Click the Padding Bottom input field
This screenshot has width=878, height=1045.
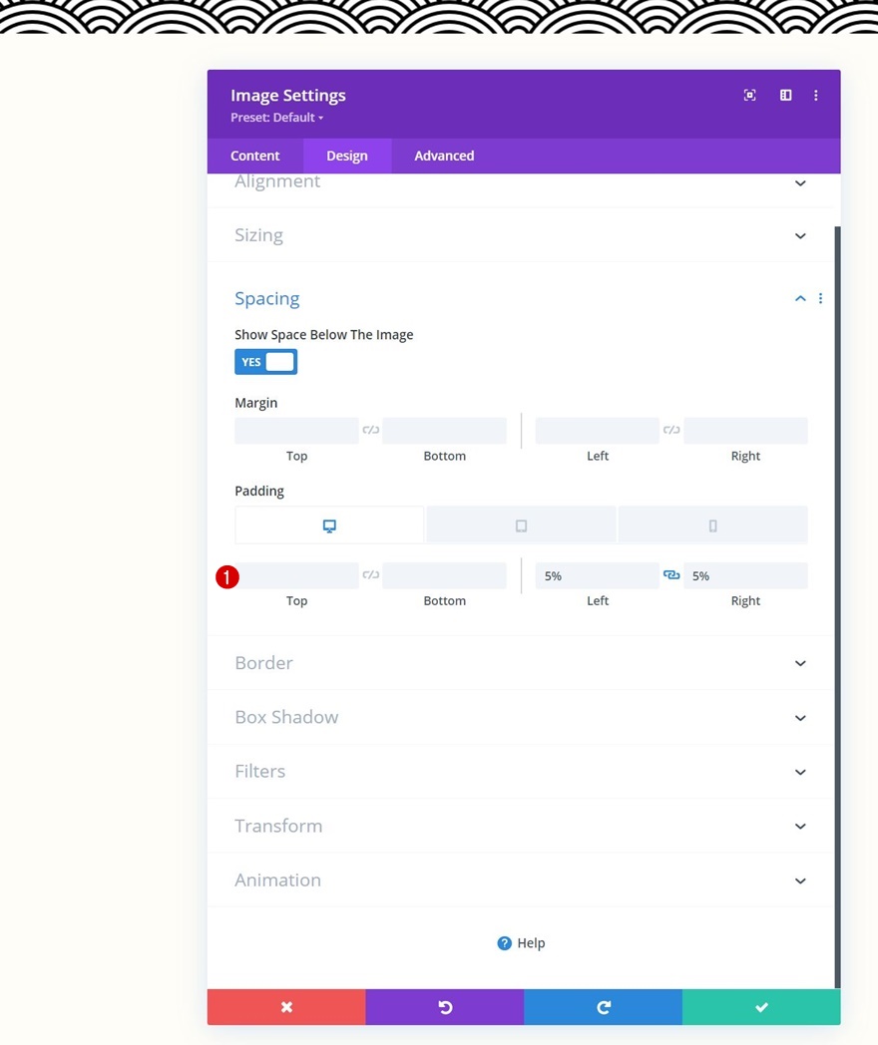[x=445, y=575]
